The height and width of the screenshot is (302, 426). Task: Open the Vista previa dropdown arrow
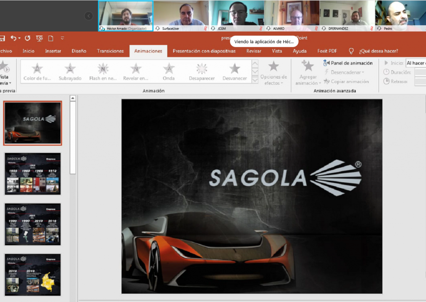pyautogui.click(x=10, y=83)
